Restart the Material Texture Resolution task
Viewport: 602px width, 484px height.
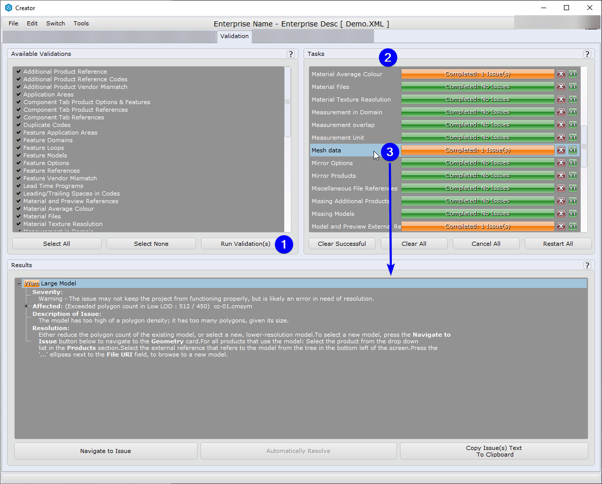pos(573,99)
